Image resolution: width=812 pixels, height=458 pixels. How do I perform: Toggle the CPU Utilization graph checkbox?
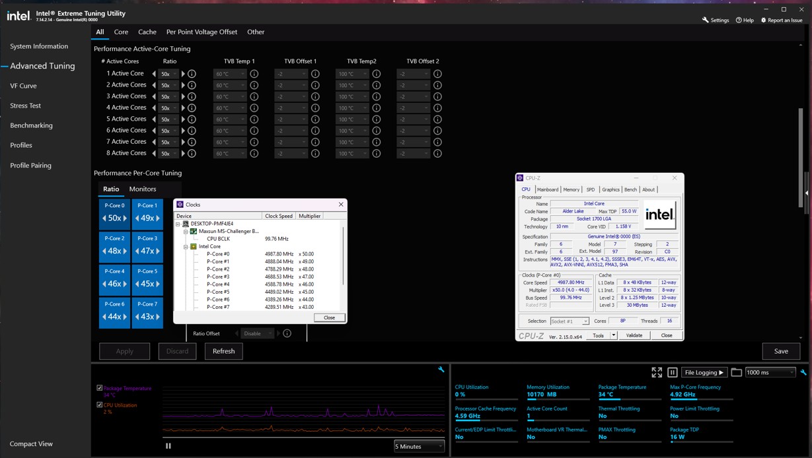click(100, 405)
